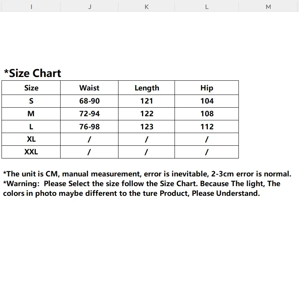The image size is (299, 299).
Task: Select column I header
Action: tap(31, 7)
